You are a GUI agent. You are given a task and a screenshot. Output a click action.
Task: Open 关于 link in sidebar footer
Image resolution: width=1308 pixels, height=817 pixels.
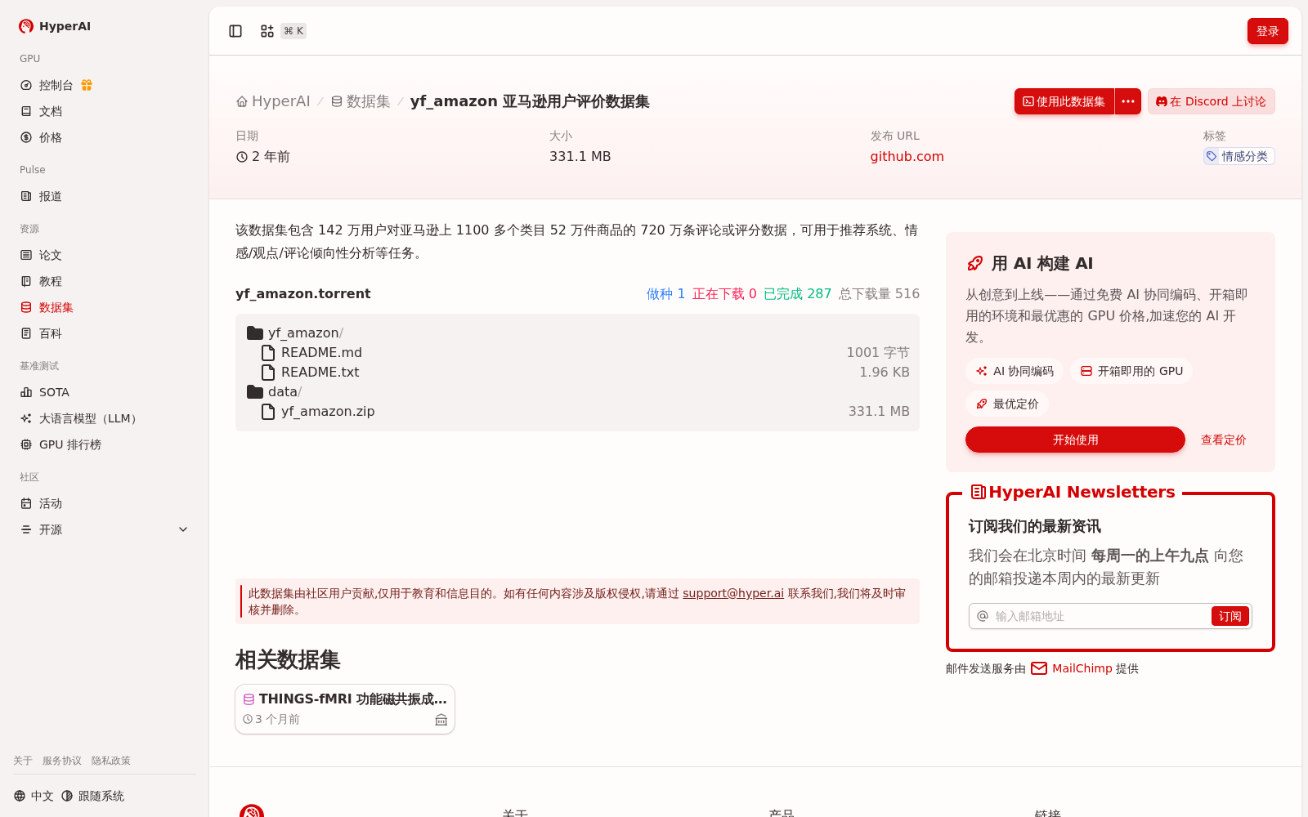pyautogui.click(x=23, y=761)
